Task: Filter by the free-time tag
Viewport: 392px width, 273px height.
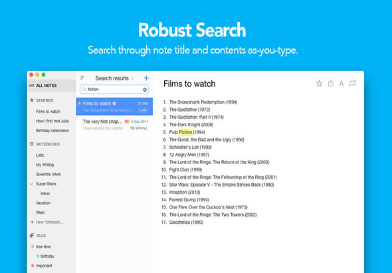Action: coord(43,246)
